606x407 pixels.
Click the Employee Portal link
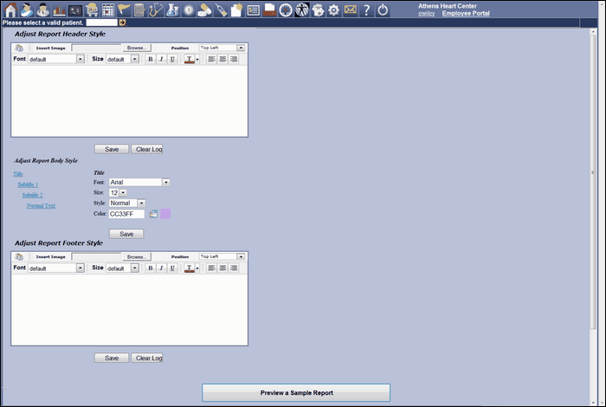tap(466, 13)
